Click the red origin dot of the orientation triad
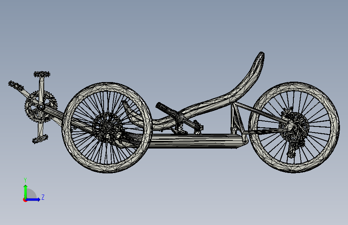The height and width of the screenshot is (225, 348). (25, 200)
